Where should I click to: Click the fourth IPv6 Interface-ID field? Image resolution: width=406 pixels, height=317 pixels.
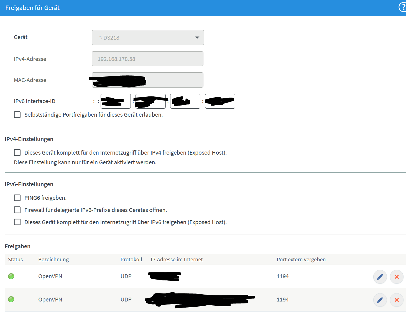tap(220, 101)
